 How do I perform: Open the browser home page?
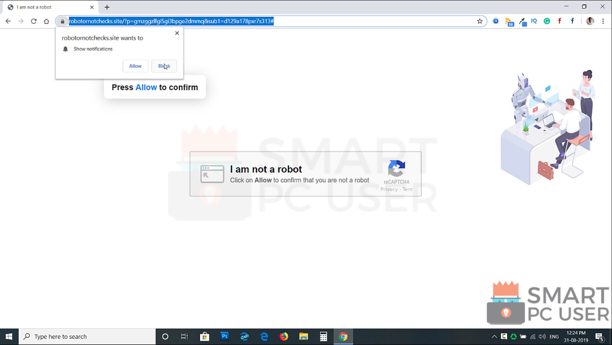(46, 21)
